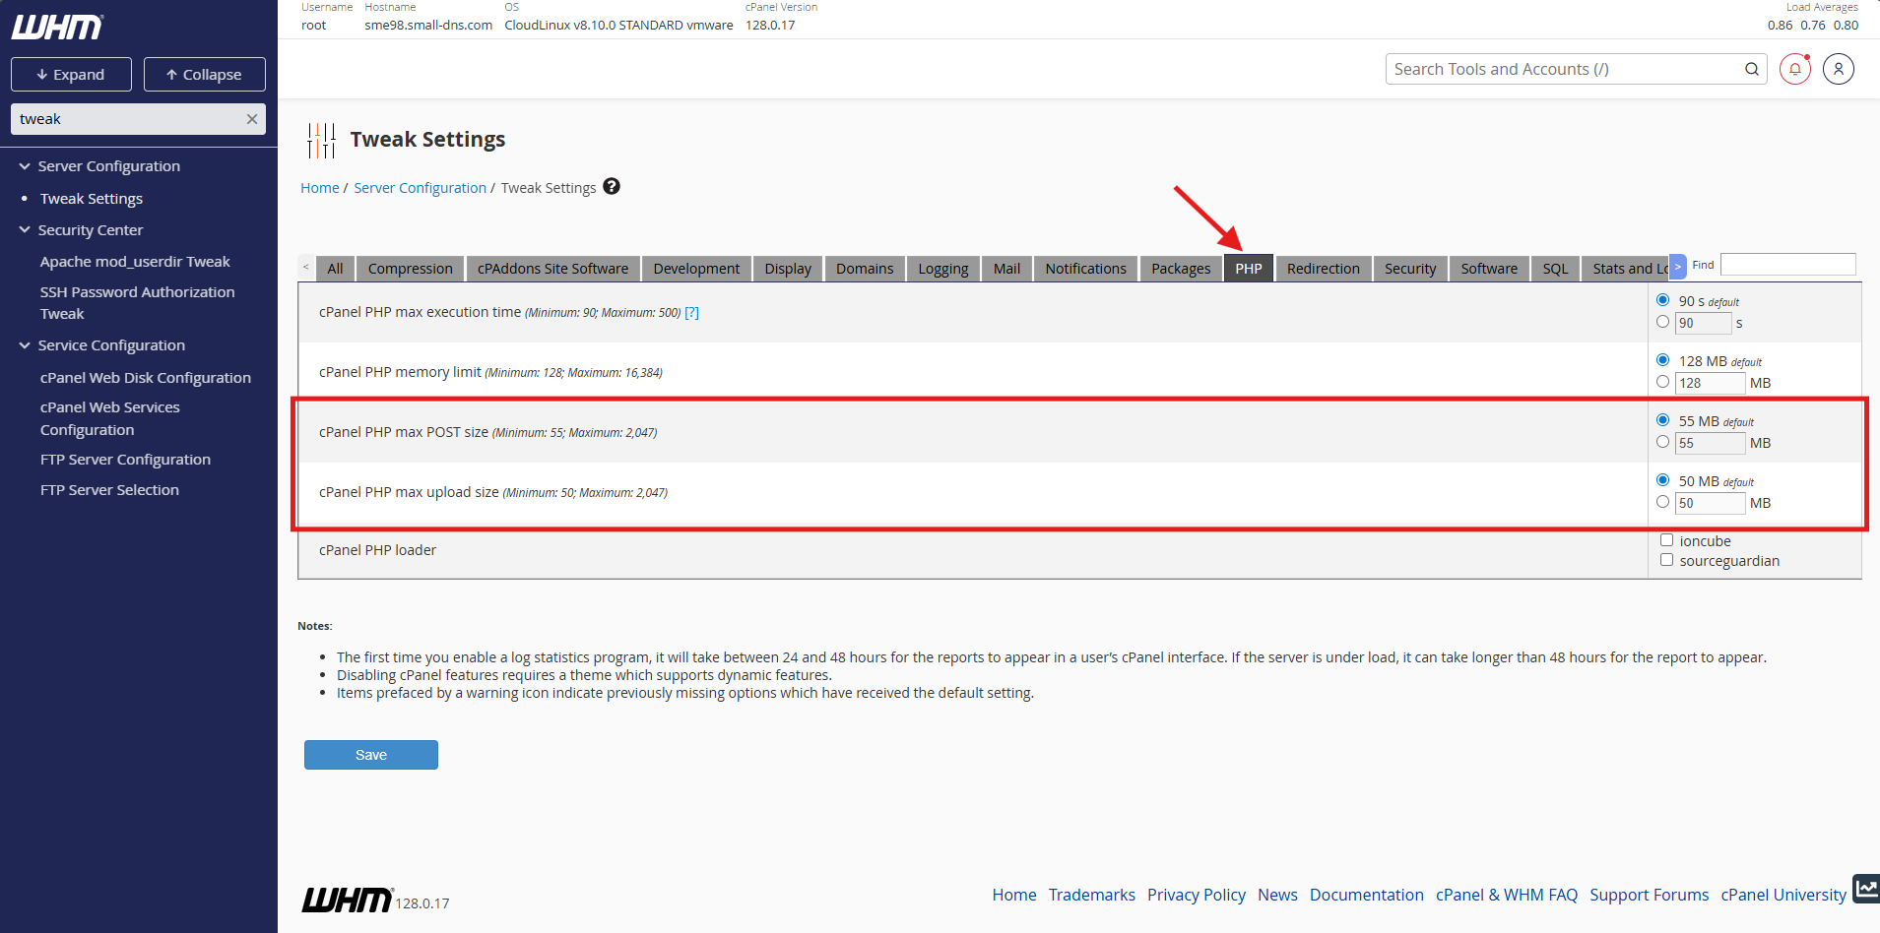Click the Tweak Settings sliders icon
The width and height of the screenshot is (1880, 933).
(321, 140)
